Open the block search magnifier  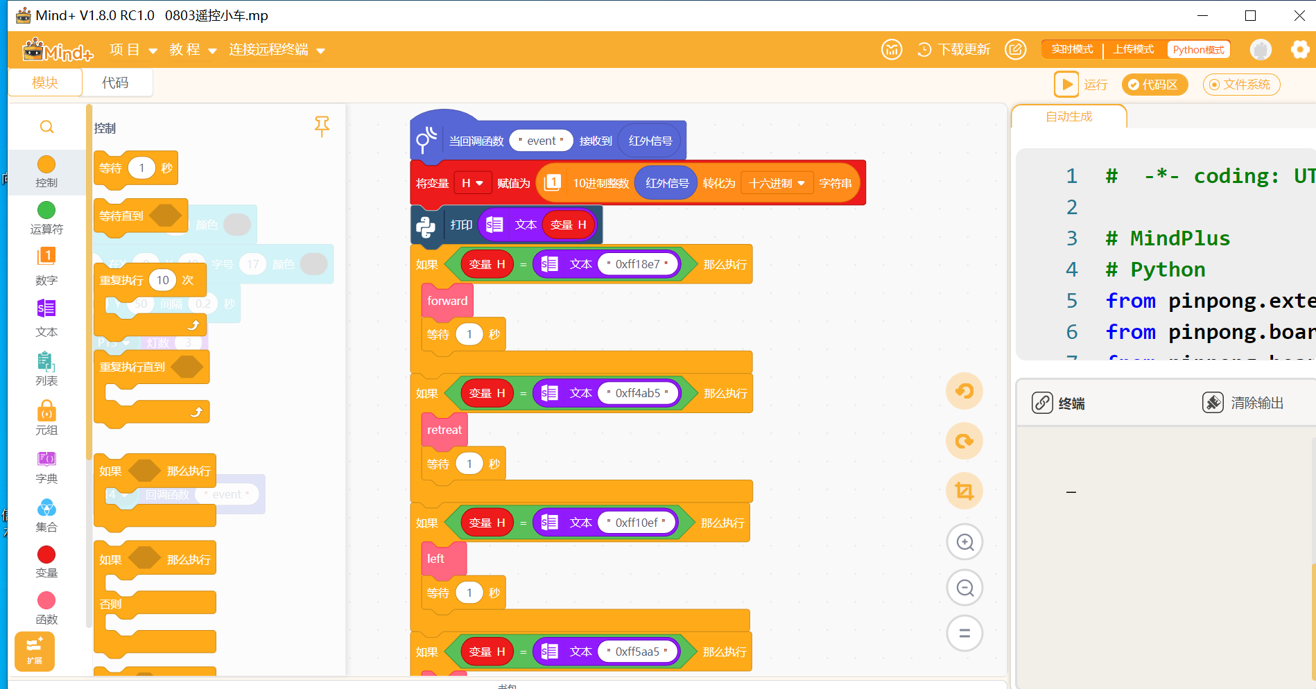(x=46, y=127)
